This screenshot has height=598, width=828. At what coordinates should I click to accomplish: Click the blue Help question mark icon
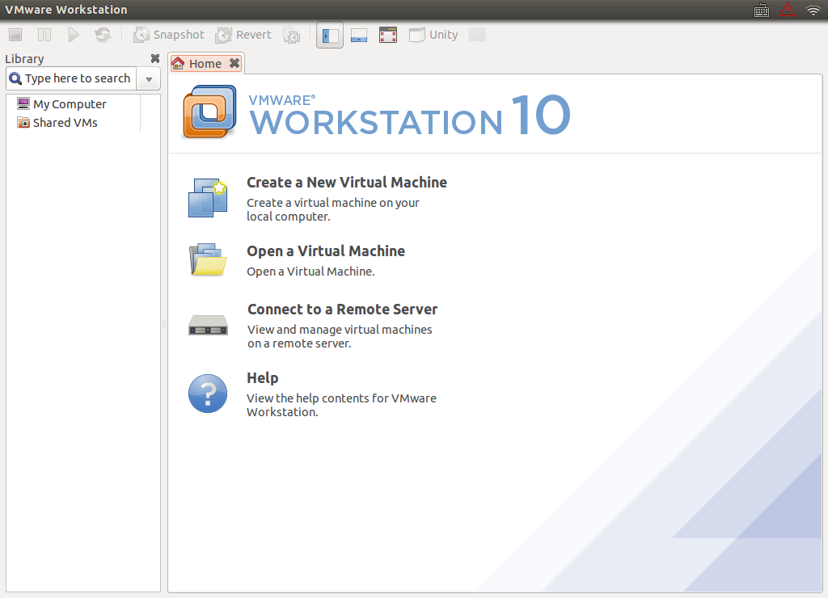pos(208,394)
